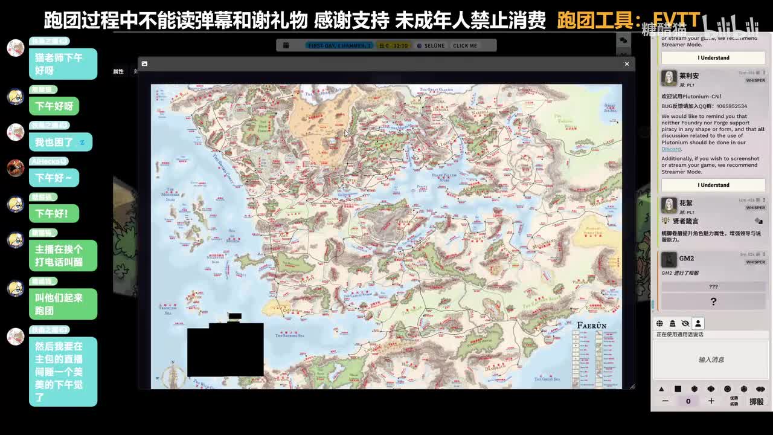Open GM2's chat avatar
Image resolution: width=773 pixels, height=435 pixels.
tap(669, 260)
